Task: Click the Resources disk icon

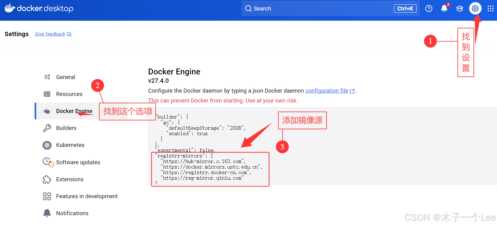Action: pyautogui.click(x=47, y=94)
